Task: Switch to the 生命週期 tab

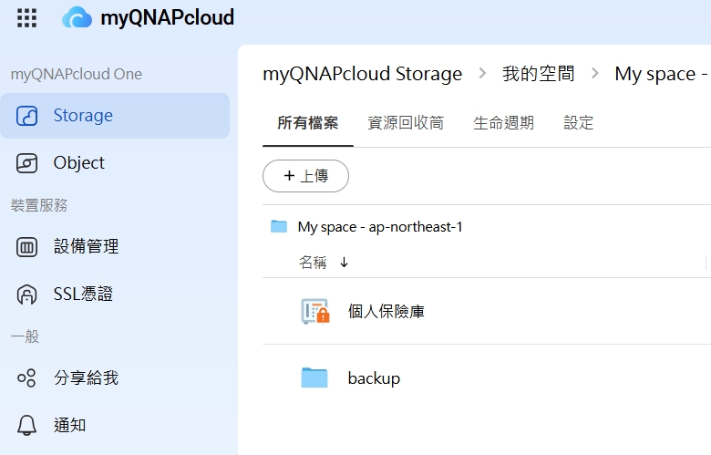Action: tap(503, 123)
